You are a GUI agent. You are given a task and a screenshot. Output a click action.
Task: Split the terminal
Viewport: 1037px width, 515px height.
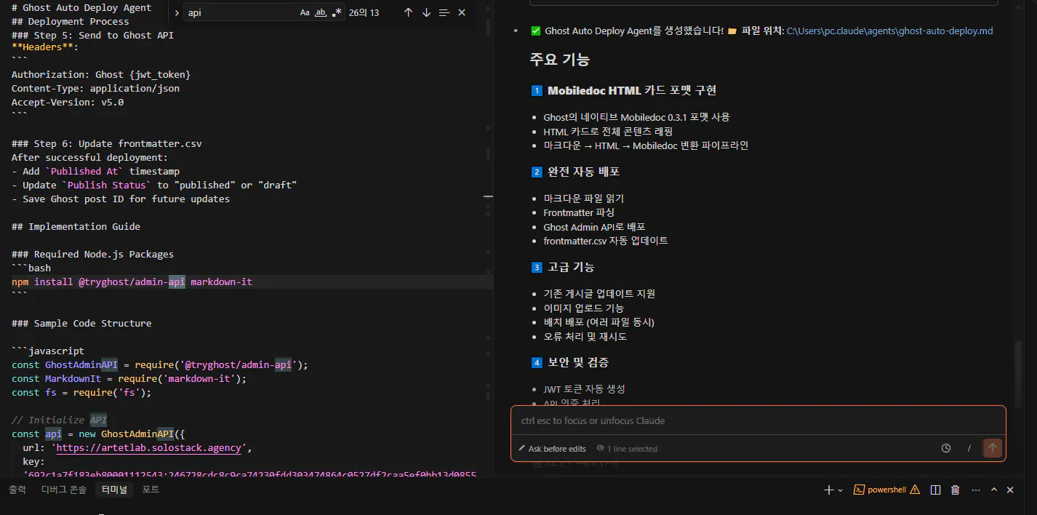[936, 490]
